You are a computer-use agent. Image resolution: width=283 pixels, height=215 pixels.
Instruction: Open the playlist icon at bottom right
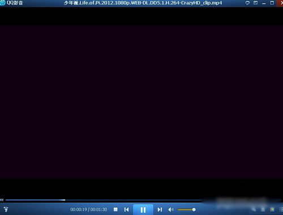[281, 209]
